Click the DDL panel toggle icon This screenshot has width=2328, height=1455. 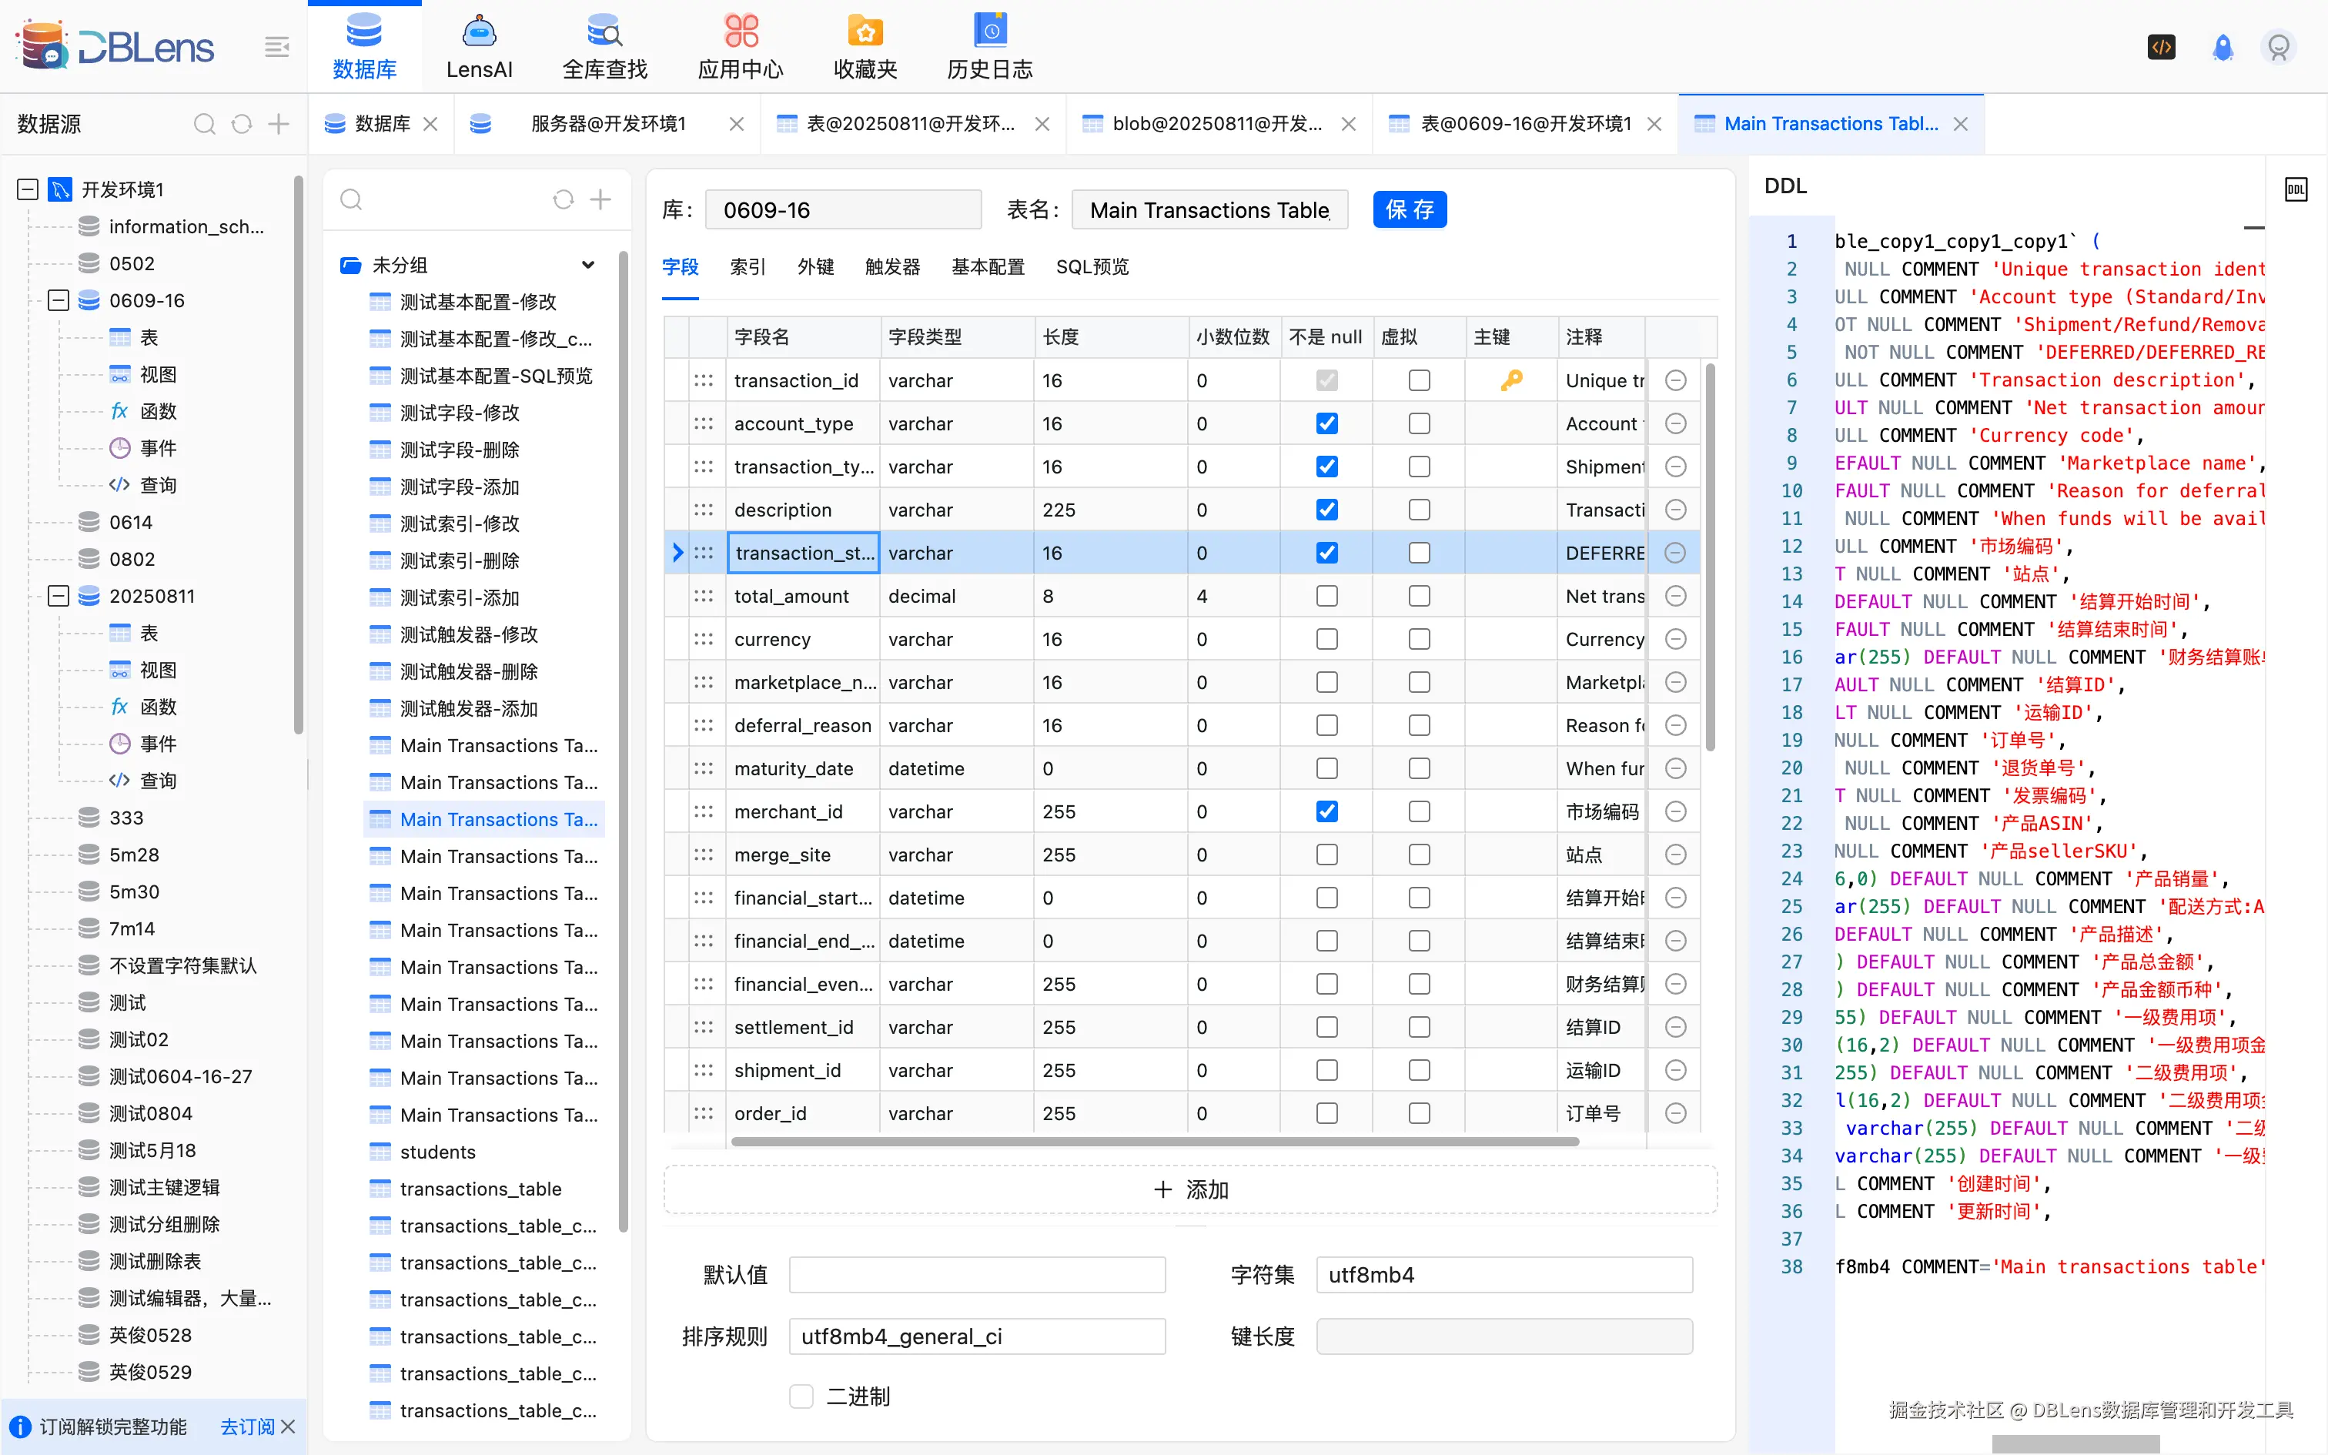[2296, 189]
